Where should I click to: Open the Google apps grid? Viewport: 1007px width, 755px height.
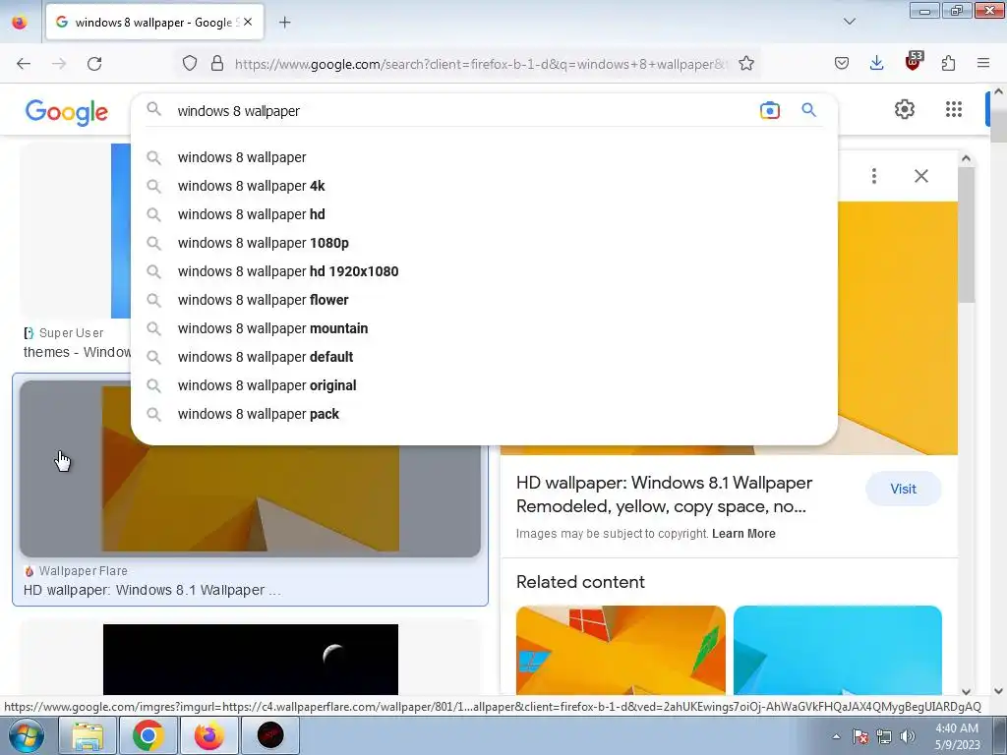tap(954, 110)
